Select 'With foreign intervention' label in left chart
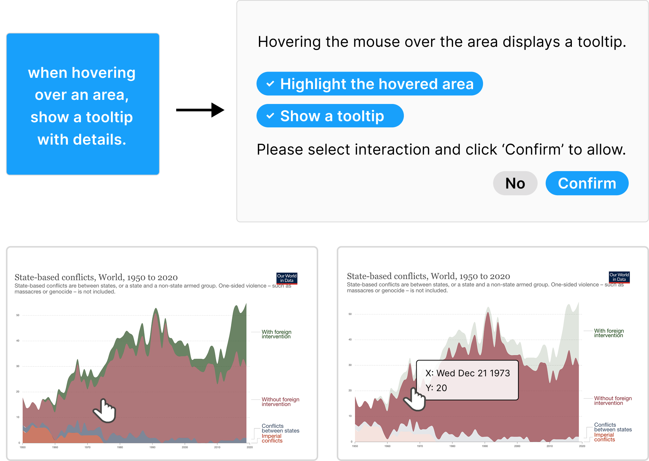Image resolution: width=649 pixels, height=461 pixels. pyautogui.click(x=276, y=334)
